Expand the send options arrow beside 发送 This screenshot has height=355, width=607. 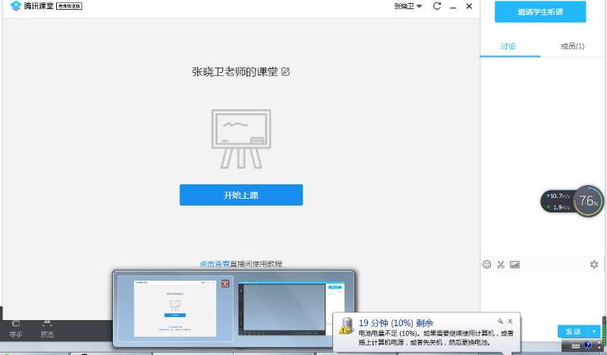point(594,331)
